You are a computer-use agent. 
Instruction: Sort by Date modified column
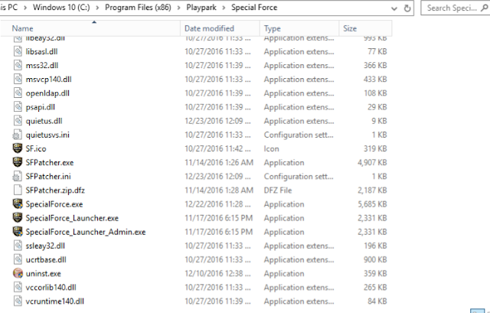pos(220,28)
